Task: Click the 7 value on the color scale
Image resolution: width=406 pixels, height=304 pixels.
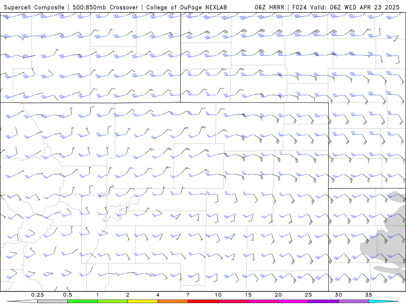Action: coord(188,295)
